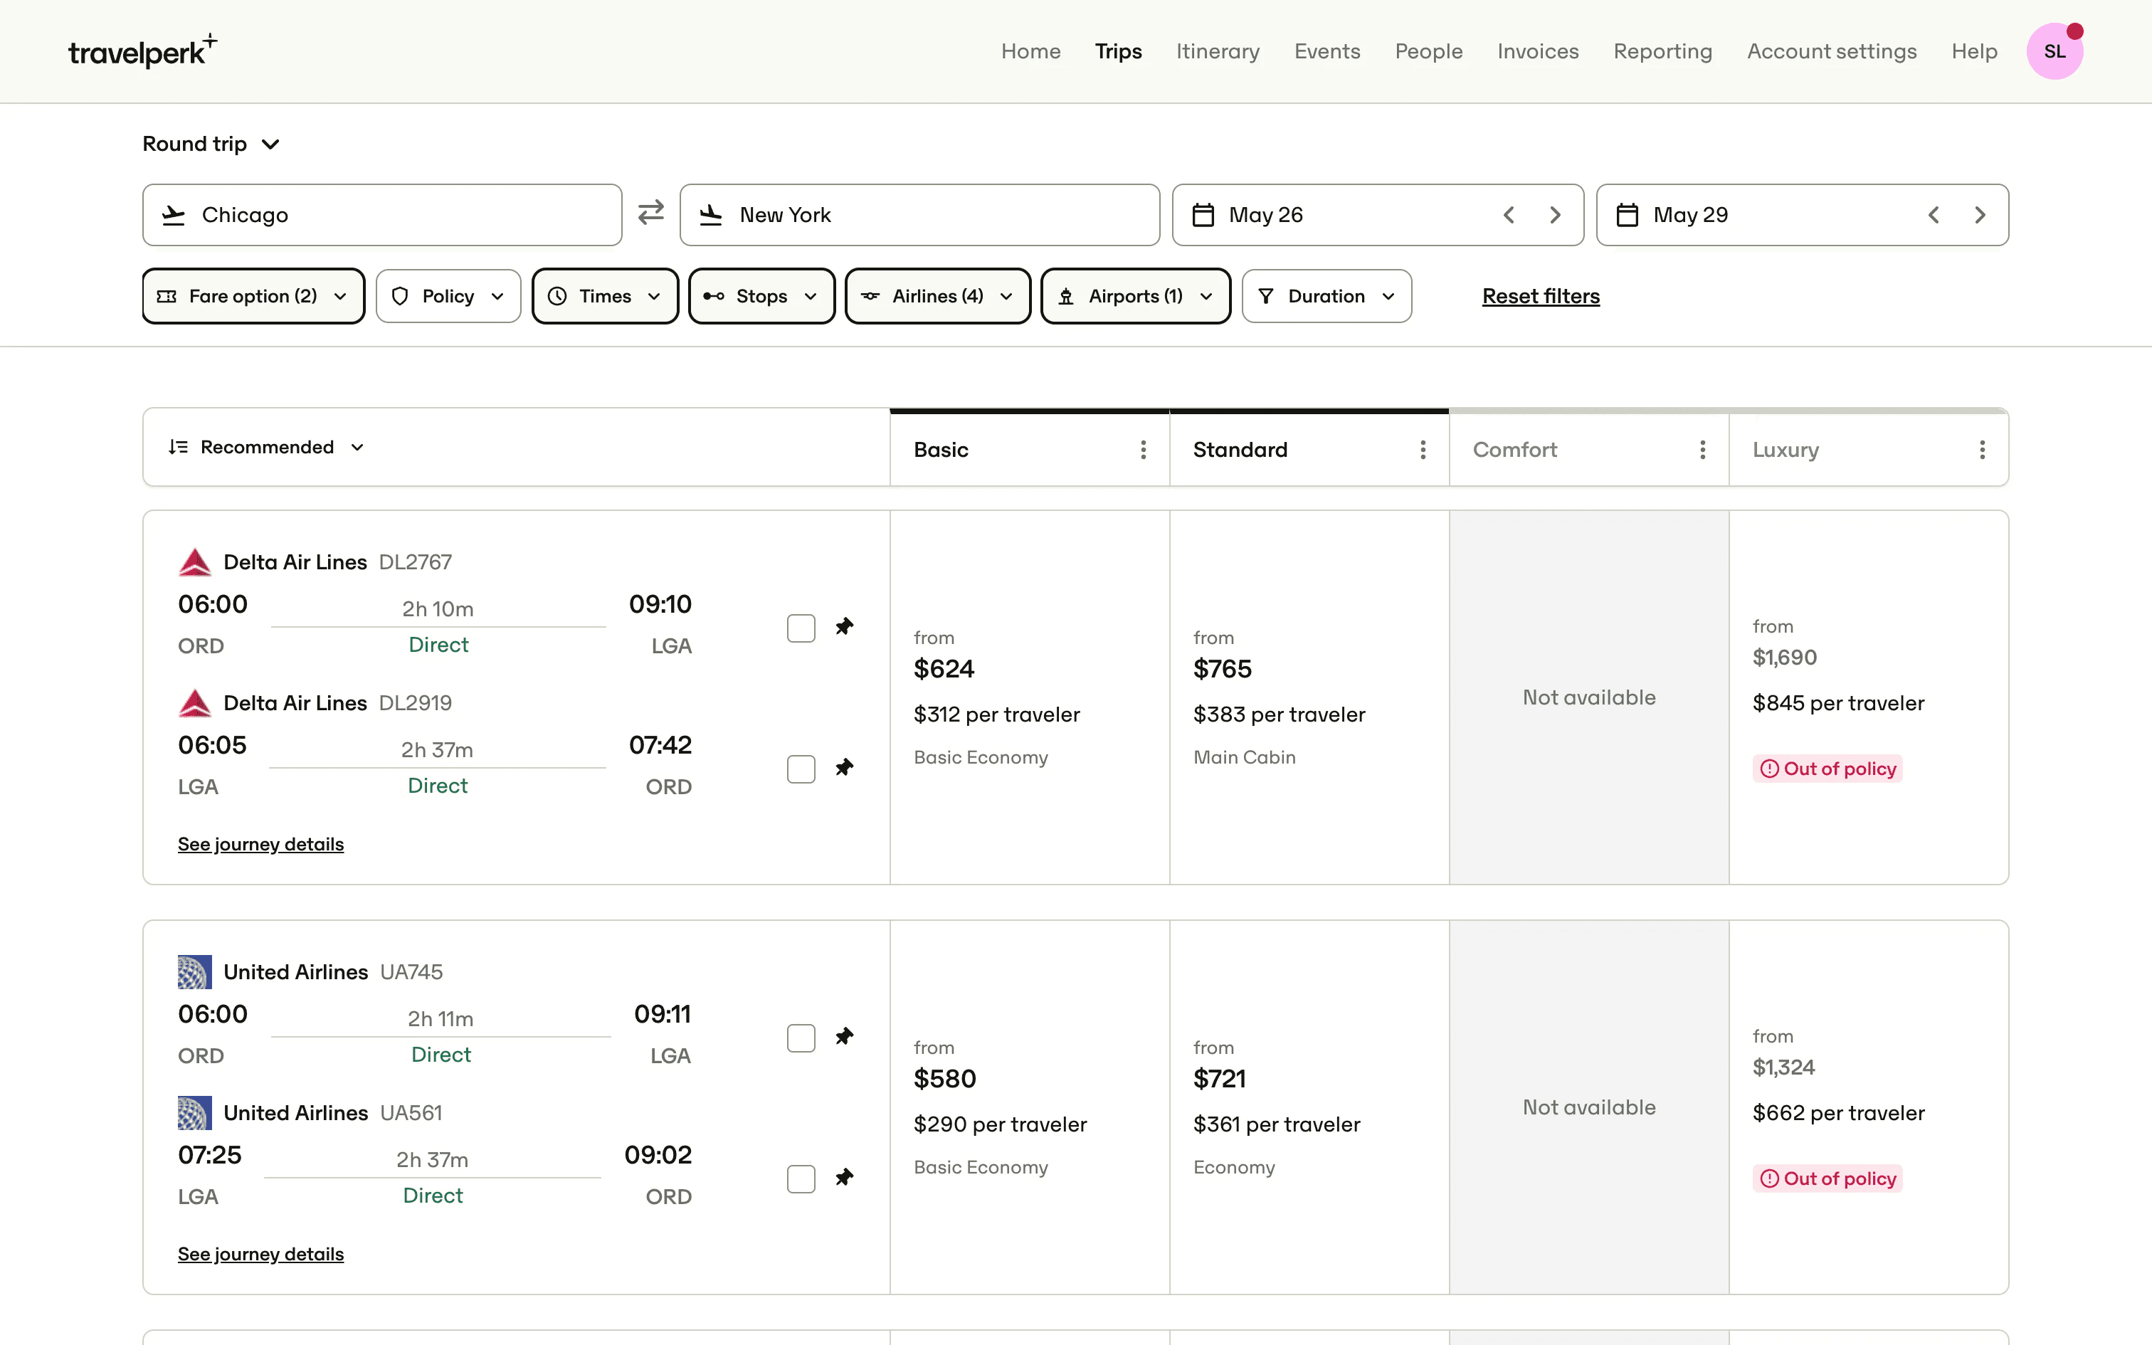
Task: Open the Invoices section
Action: coord(1538,51)
